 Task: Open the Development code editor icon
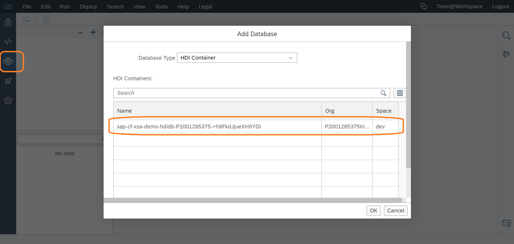[x=8, y=42]
